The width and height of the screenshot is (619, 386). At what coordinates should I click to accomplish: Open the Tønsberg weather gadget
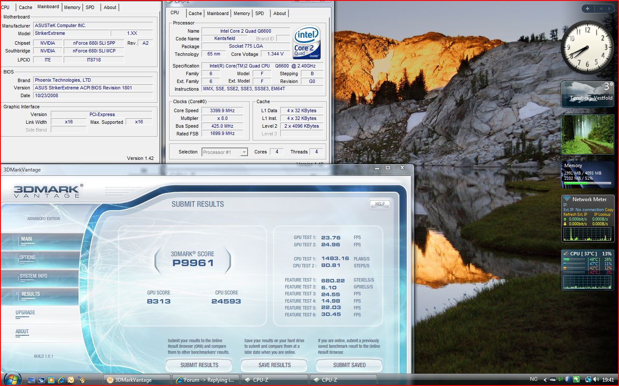pos(588,94)
